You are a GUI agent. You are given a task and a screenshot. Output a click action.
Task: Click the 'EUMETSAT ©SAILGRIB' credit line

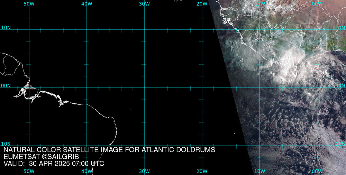coord(41,157)
